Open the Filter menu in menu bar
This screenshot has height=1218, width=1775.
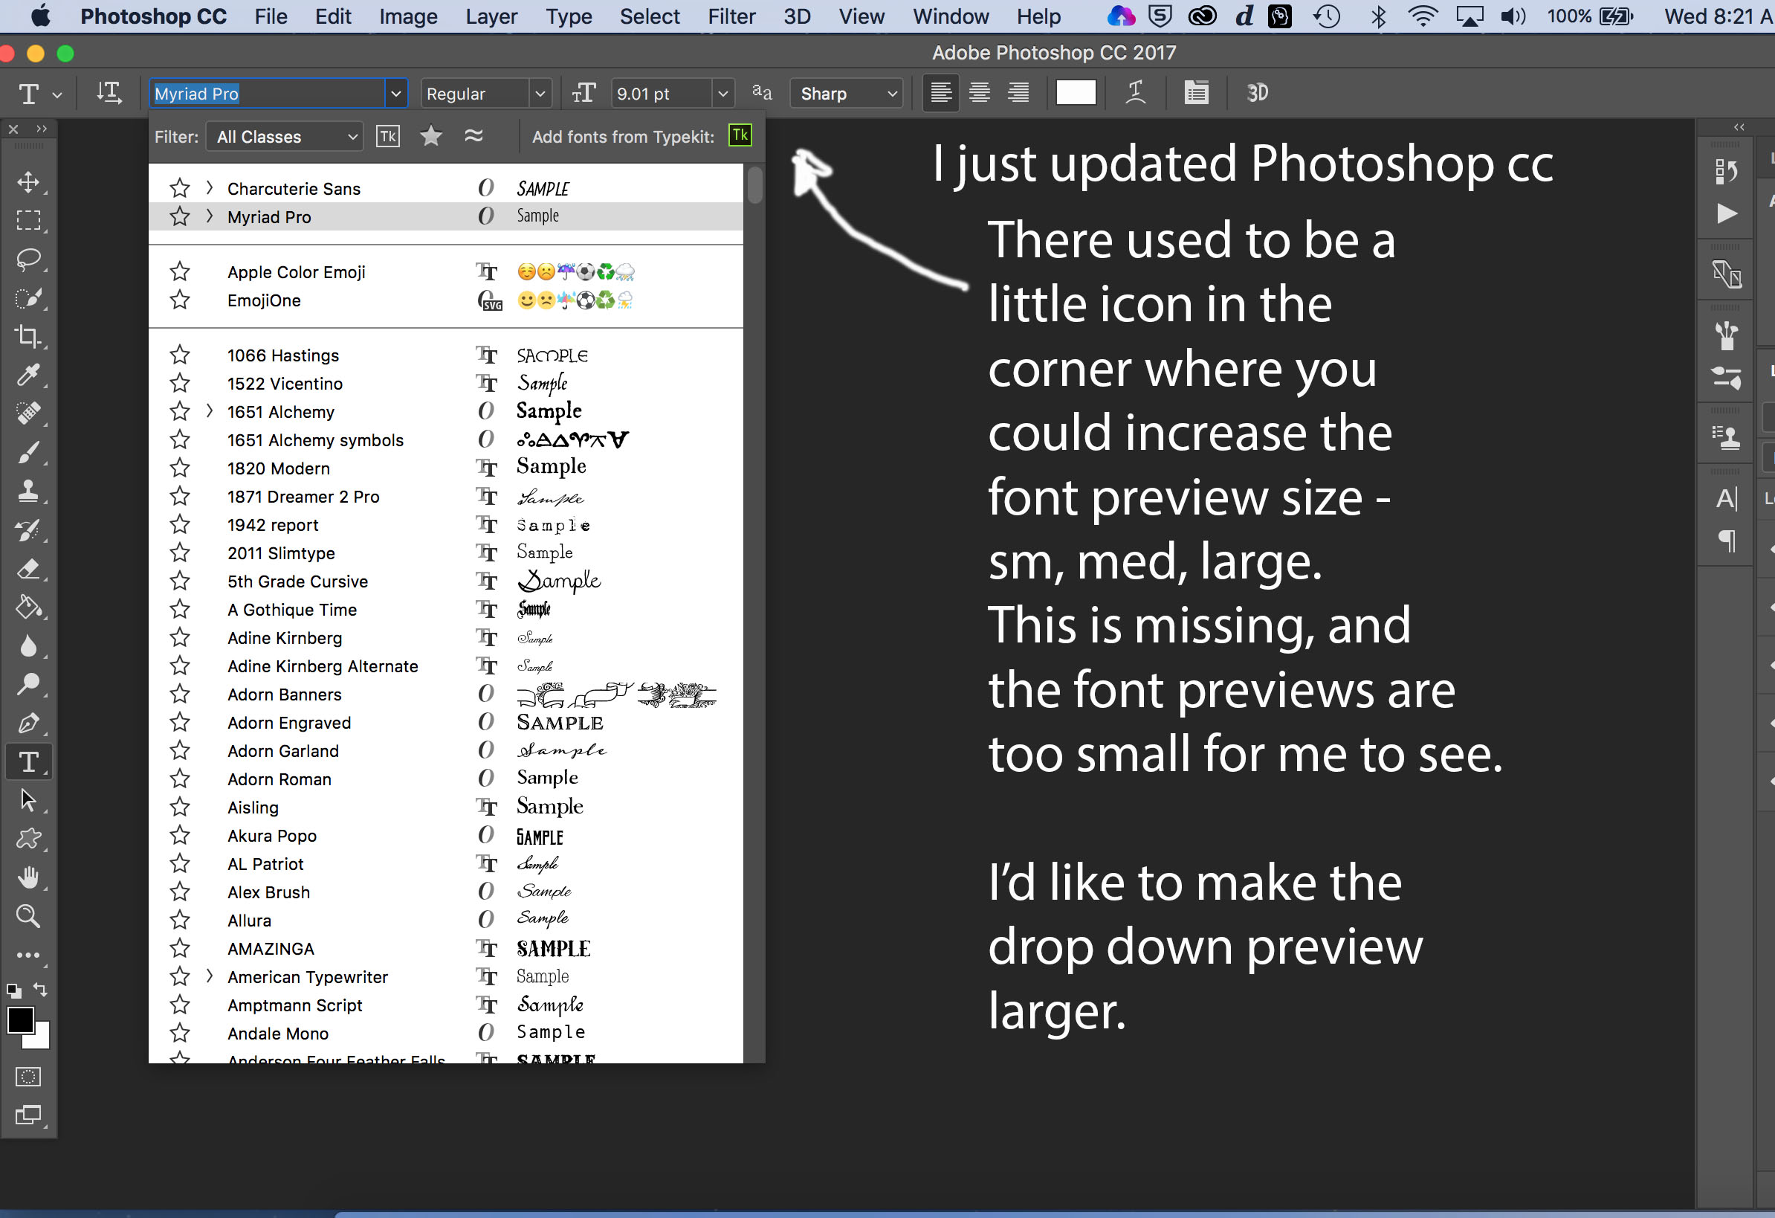pos(731,18)
